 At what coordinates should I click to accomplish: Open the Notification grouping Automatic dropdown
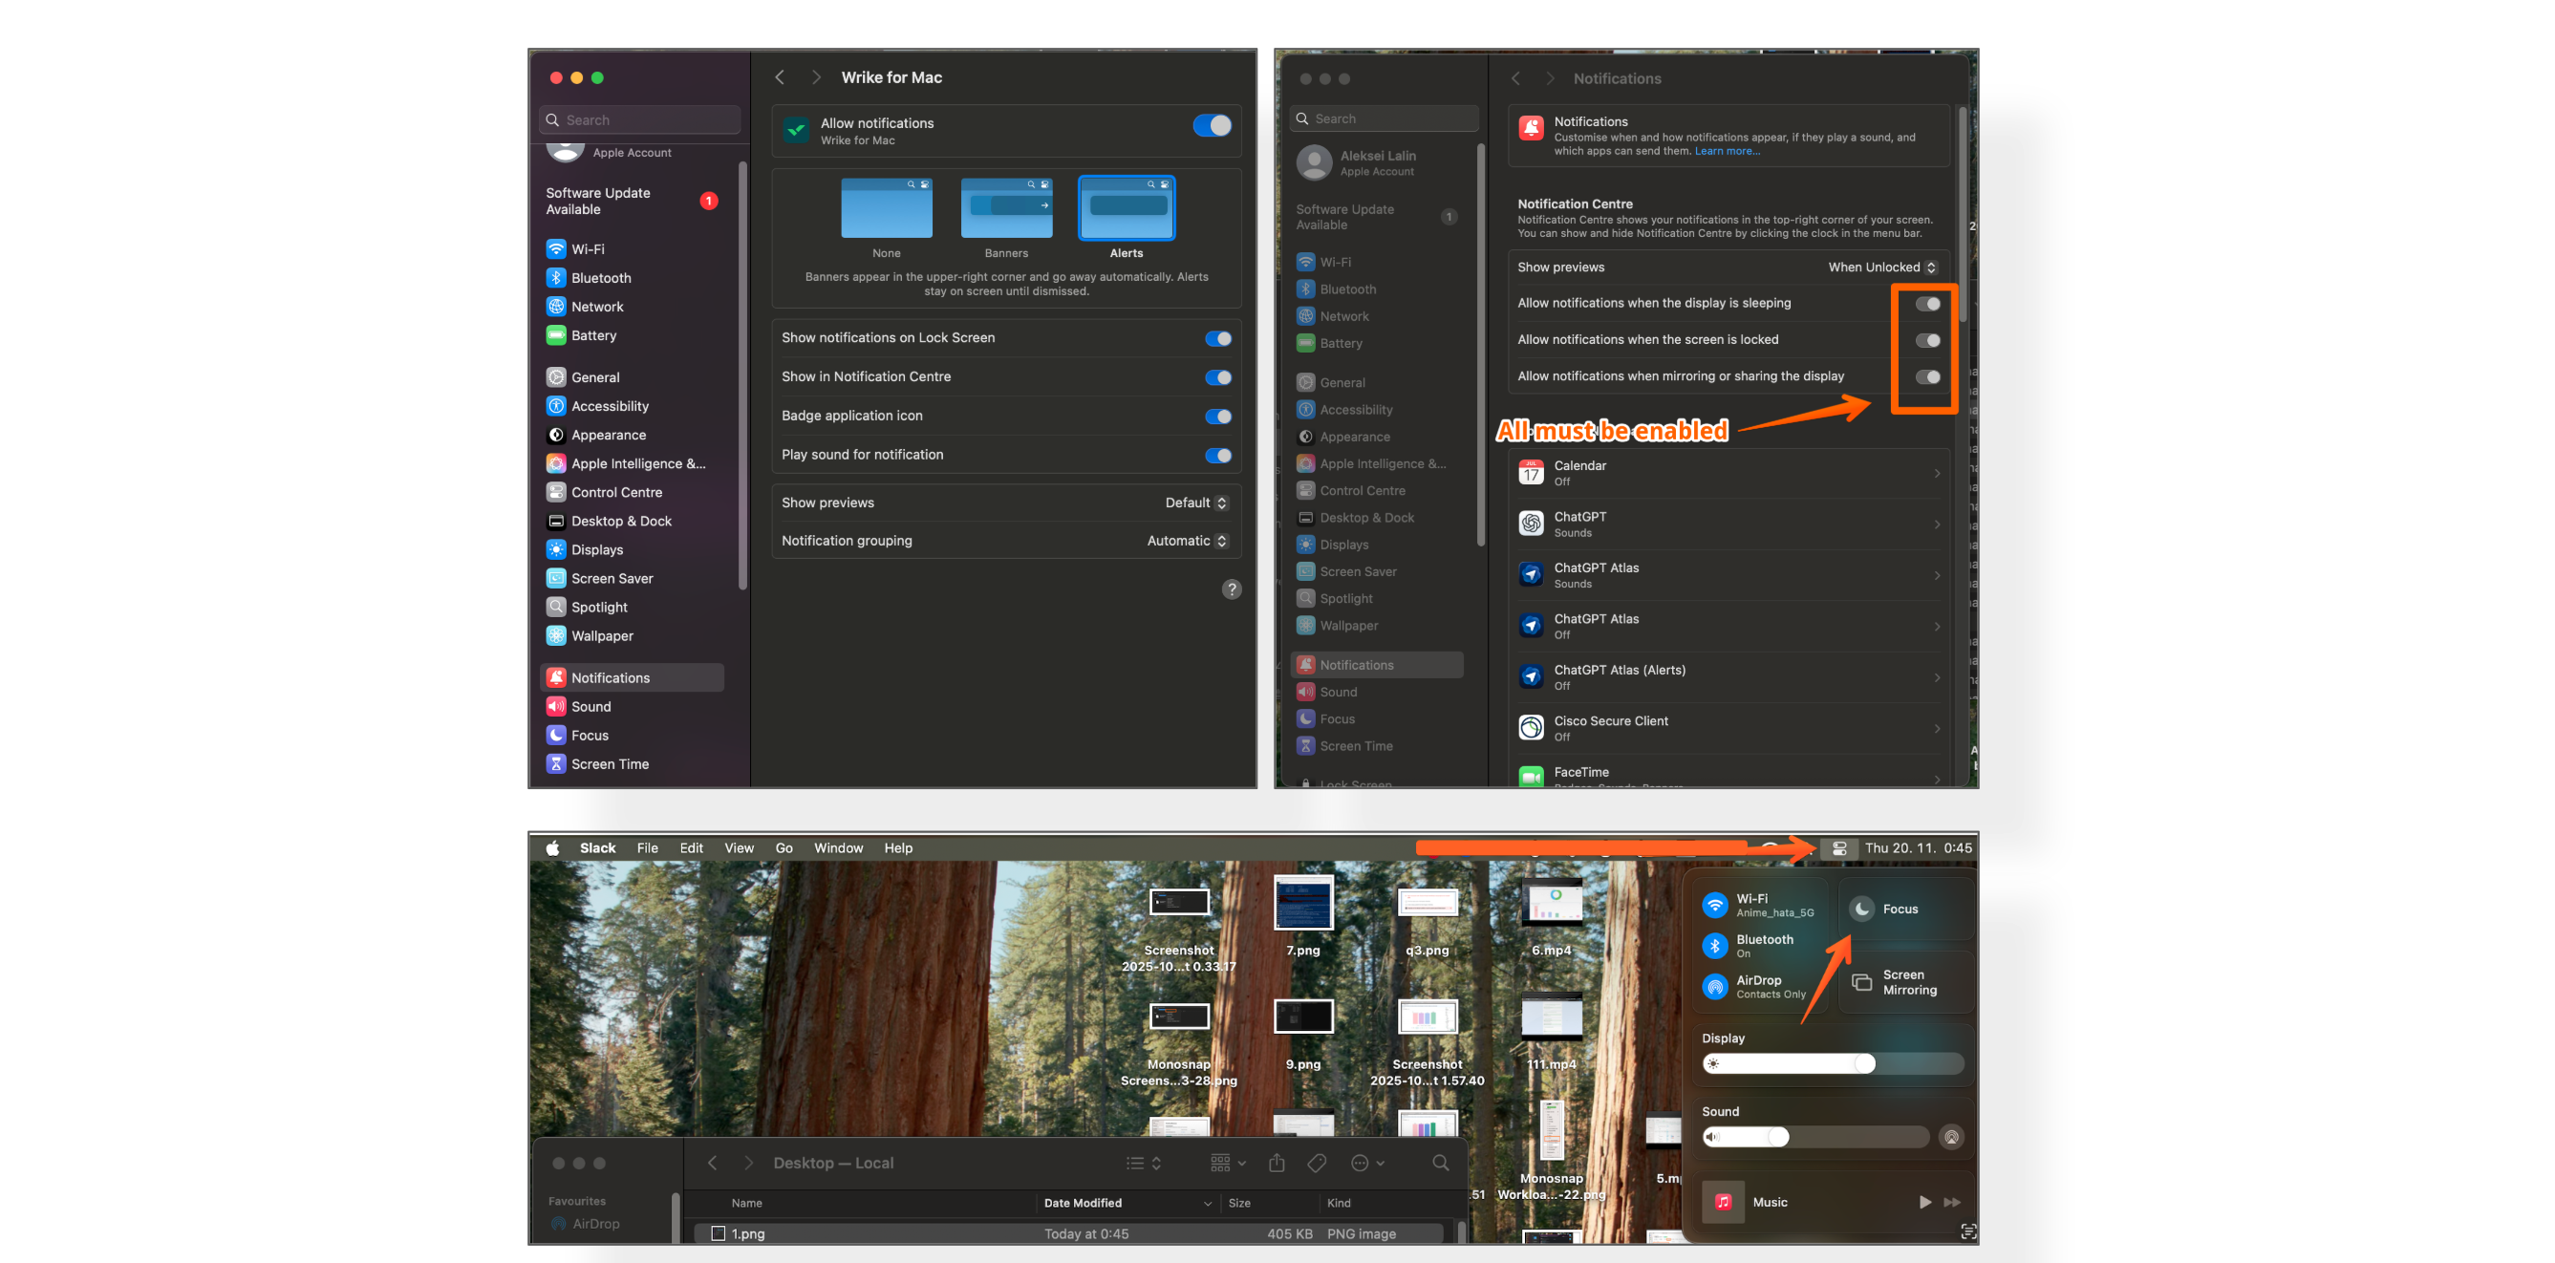[x=1188, y=542]
